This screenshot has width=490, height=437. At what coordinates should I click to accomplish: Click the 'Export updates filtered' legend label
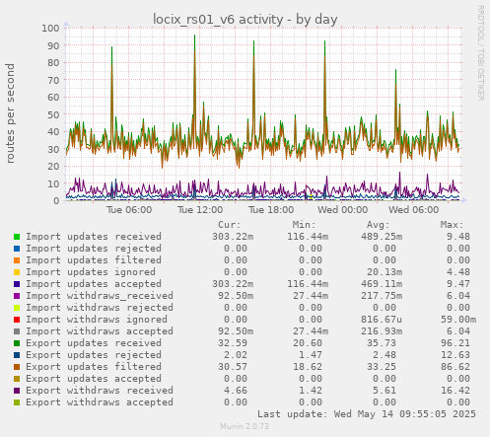click(94, 367)
